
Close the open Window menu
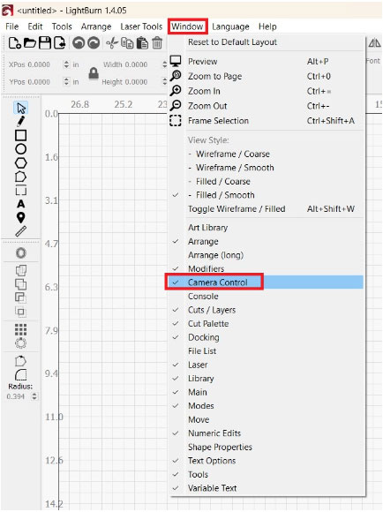187,26
